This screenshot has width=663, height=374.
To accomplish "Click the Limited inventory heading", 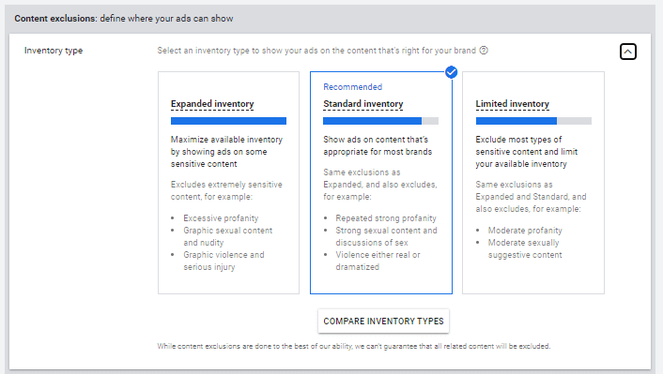I will [513, 104].
